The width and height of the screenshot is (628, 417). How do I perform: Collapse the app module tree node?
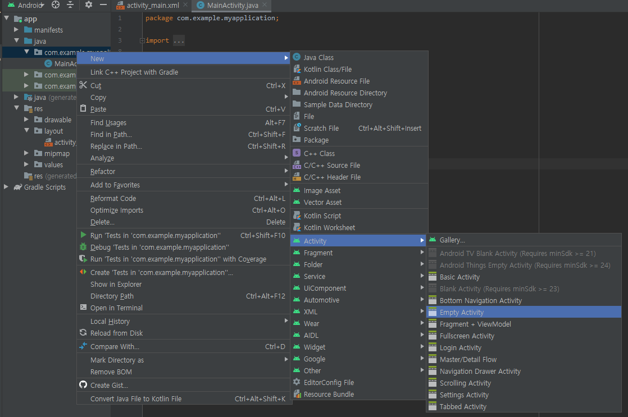(x=6, y=18)
